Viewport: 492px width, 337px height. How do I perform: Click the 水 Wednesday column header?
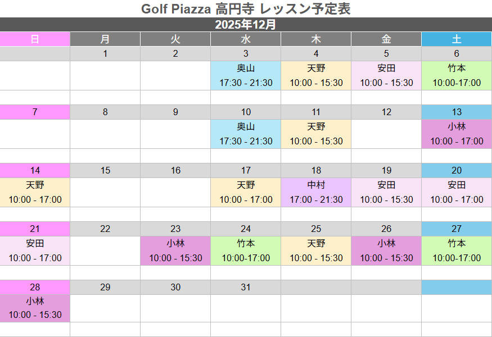246,39
